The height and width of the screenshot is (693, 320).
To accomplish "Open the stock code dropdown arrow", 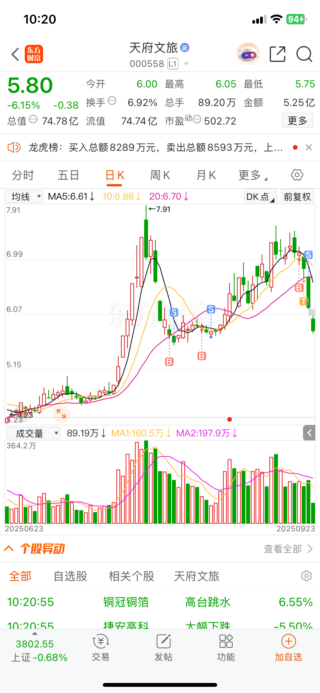I will pyautogui.click(x=186, y=64).
